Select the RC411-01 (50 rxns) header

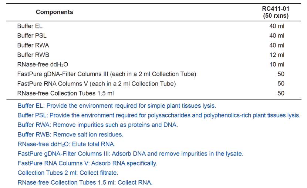[x=276, y=12]
